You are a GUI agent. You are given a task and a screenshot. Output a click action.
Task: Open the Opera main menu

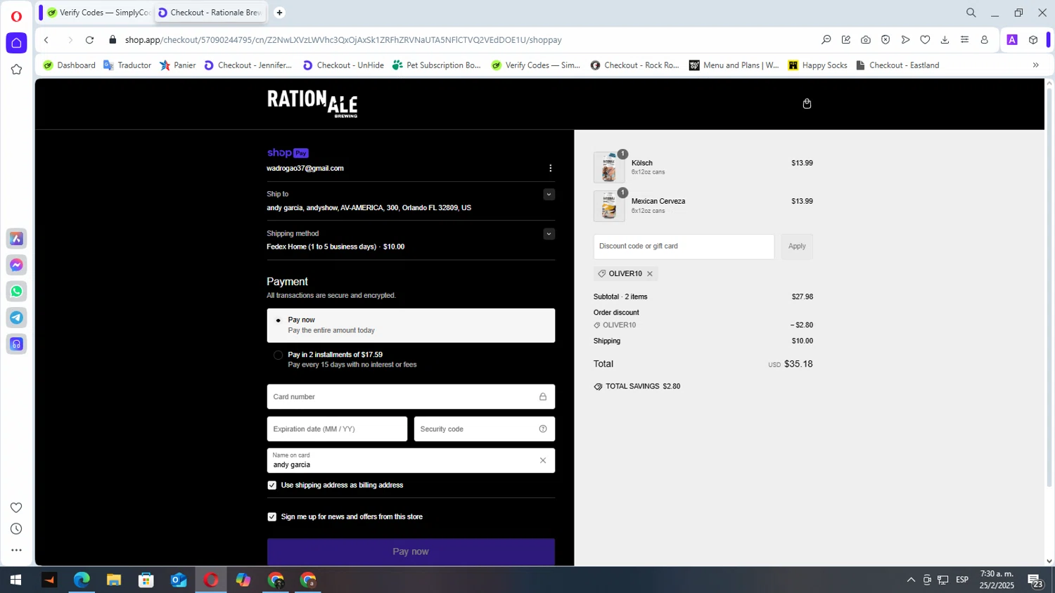click(16, 15)
